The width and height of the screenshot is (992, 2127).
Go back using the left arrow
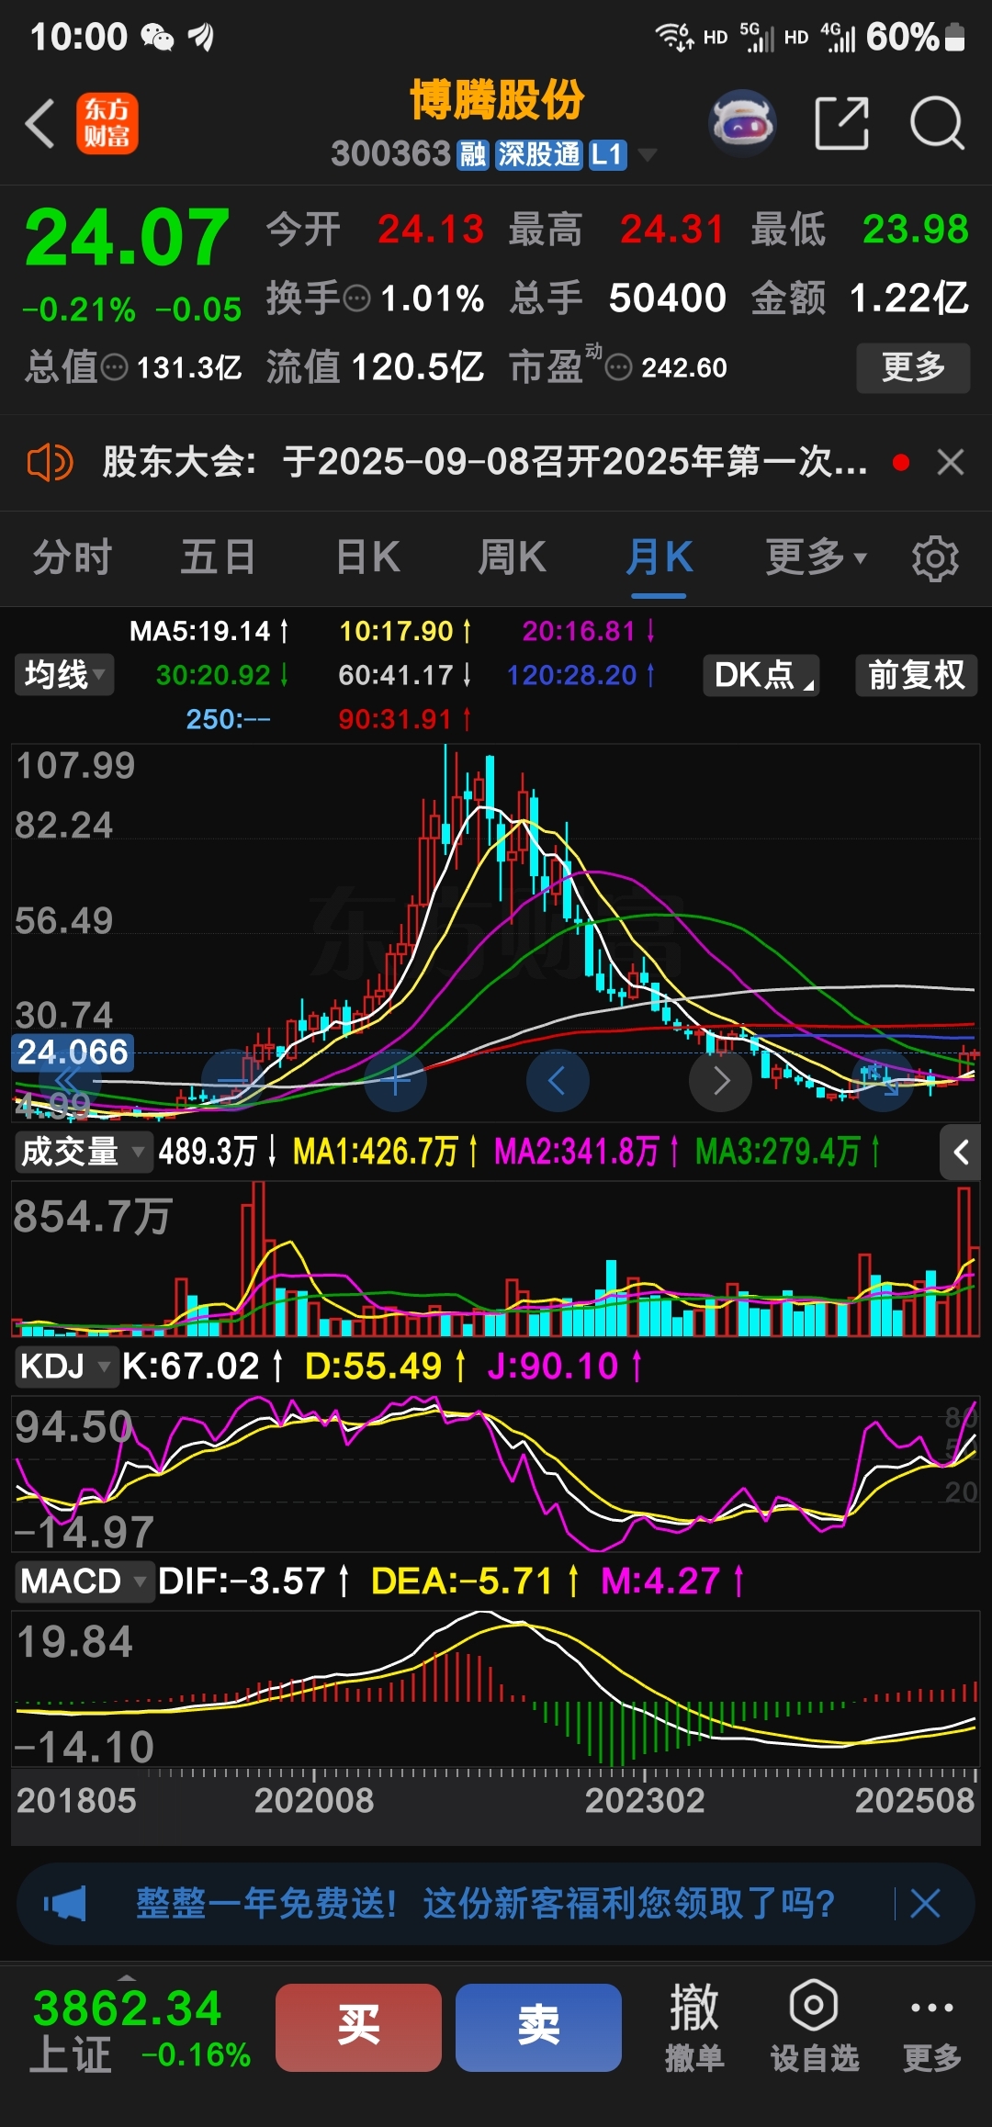(39, 123)
